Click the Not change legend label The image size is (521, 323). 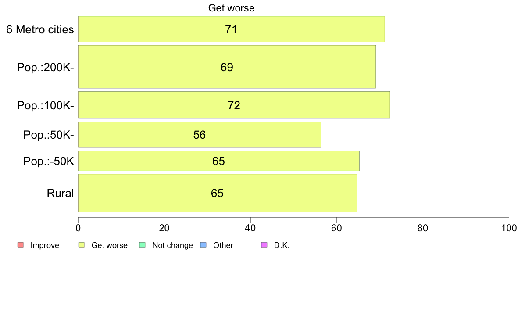(172, 245)
